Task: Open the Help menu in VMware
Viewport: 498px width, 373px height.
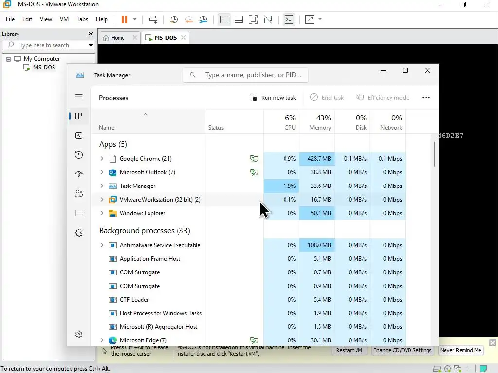Action: 102,19
